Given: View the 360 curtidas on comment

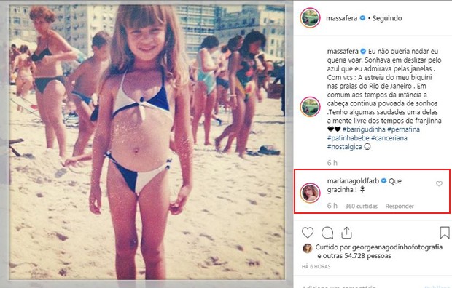Looking at the screenshot, I should (x=361, y=206).
